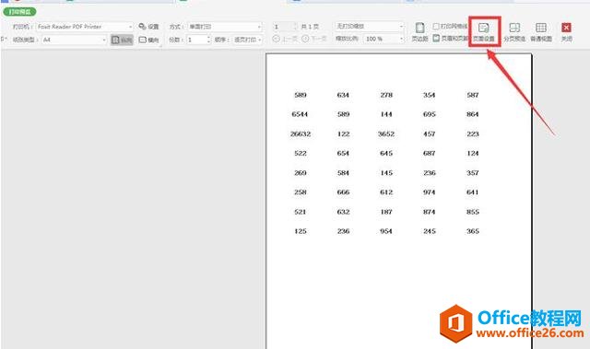Screen dimensions: 590x349
Task: Switch to Normal View (普通视图)
Action: (541, 32)
